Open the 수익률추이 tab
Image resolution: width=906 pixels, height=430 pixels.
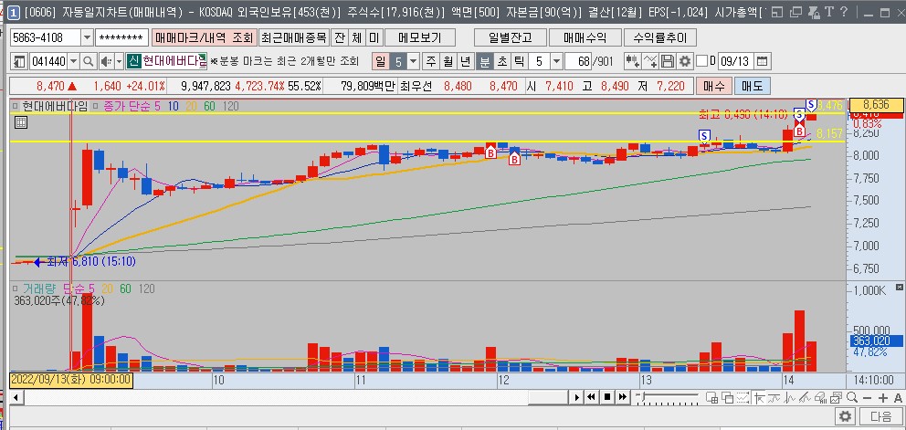659,37
